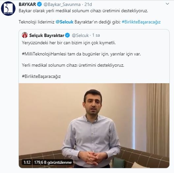Open the BAYKAR account name link
Screen dimensions: 174x173
click(27, 4)
